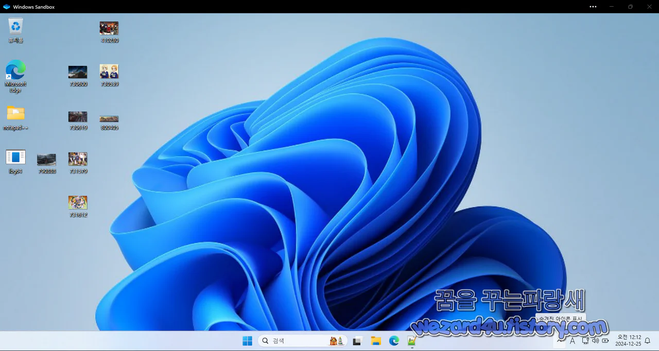
Task: Expand hidden icons in the system tray
Action: tap(560, 341)
